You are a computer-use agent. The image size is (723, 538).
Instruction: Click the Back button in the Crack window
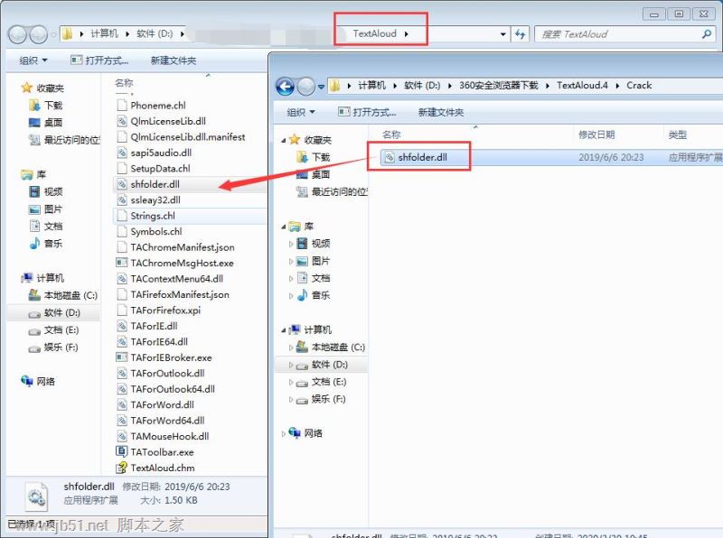coord(285,86)
